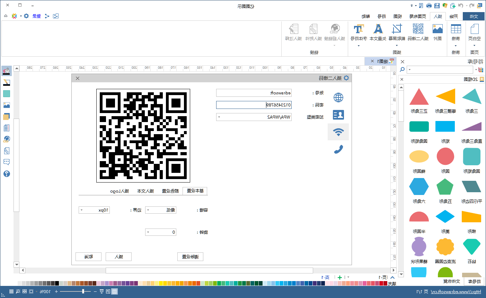Viewport: 486px width, 298px height.
Task: Open the Font Symbol tool
Action: (x=359, y=32)
